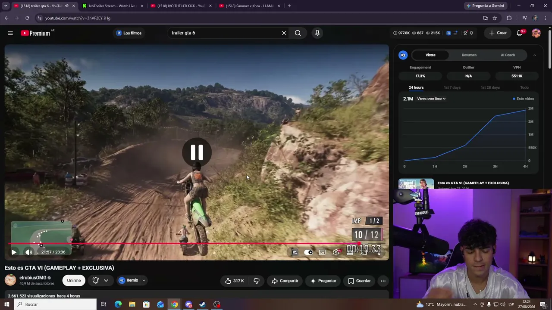Open the vidIQ alerts bell icon
This screenshot has width=552, height=310.
(x=471, y=33)
